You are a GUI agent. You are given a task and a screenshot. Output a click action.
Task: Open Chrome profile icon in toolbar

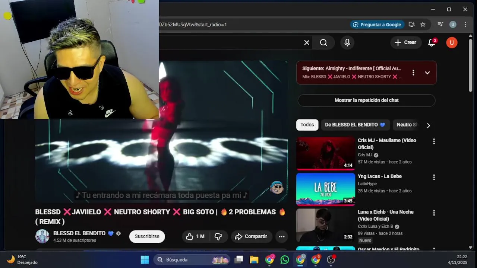click(x=453, y=25)
